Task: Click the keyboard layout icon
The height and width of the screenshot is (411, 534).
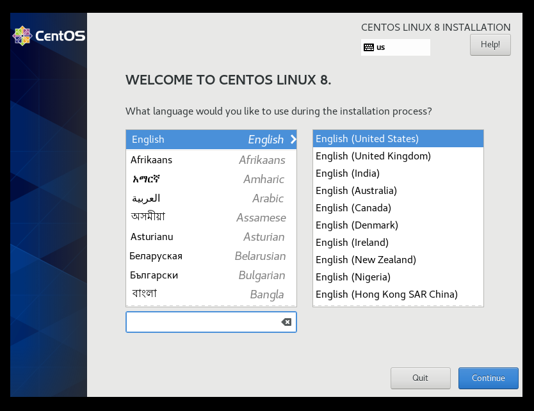Action: point(369,47)
